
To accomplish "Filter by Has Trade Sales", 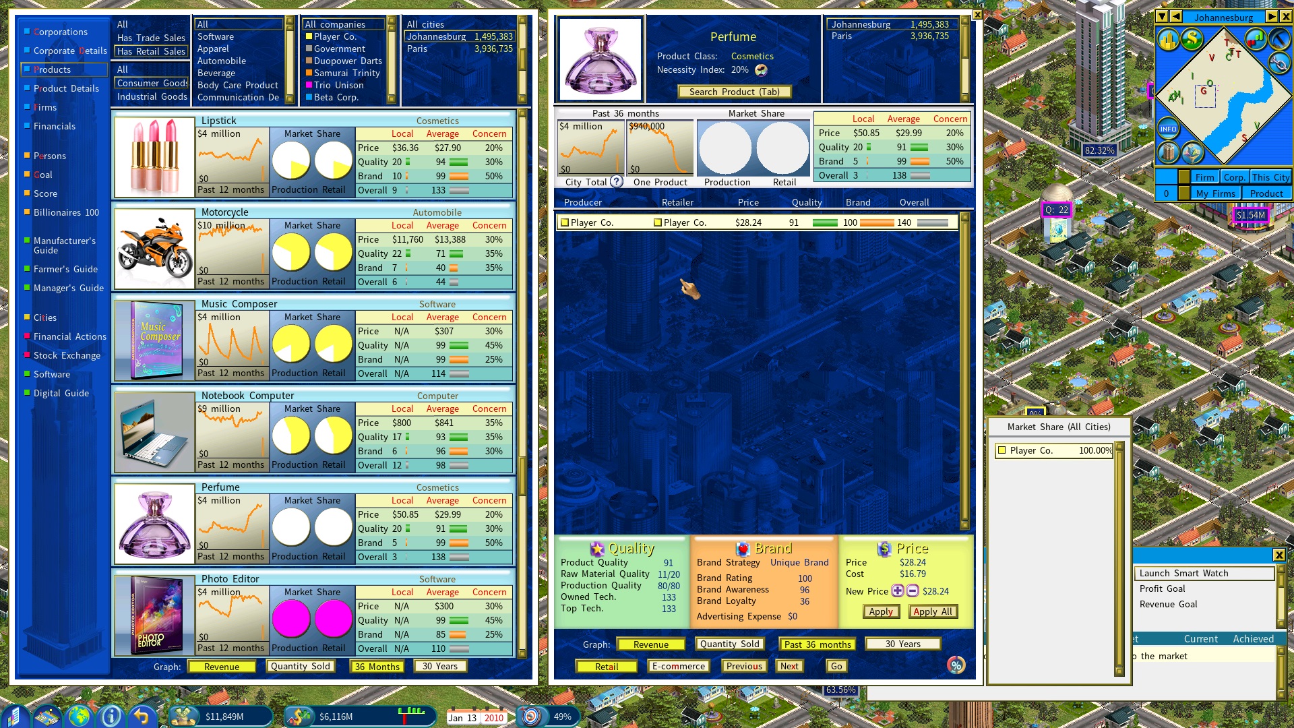I will pyautogui.click(x=151, y=38).
